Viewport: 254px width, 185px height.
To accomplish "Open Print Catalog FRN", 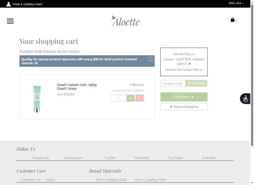I will coord(150,180).
